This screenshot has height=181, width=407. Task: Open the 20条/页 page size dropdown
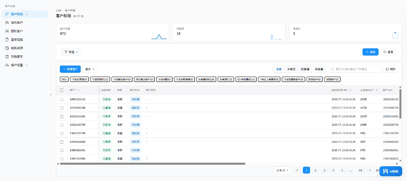pos(283,170)
